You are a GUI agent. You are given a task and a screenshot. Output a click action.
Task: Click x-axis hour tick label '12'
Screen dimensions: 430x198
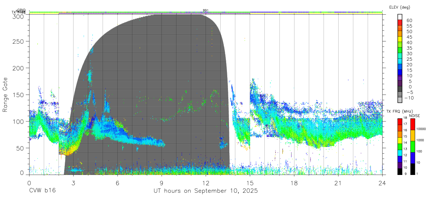tap(206, 183)
